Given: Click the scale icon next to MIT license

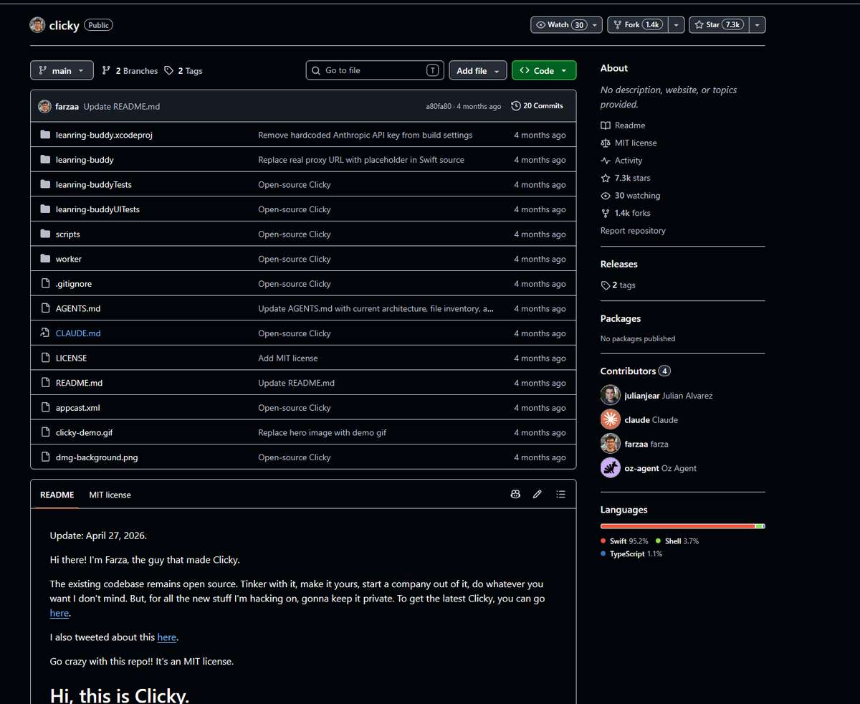Looking at the screenshot, I should point(606,143).
